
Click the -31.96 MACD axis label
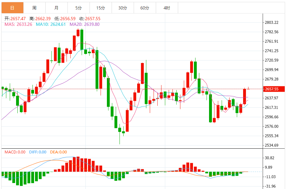click(270, 186)
